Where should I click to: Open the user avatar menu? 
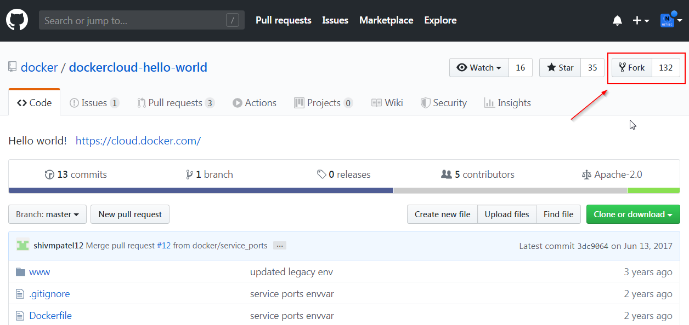[x=671, y=20]
